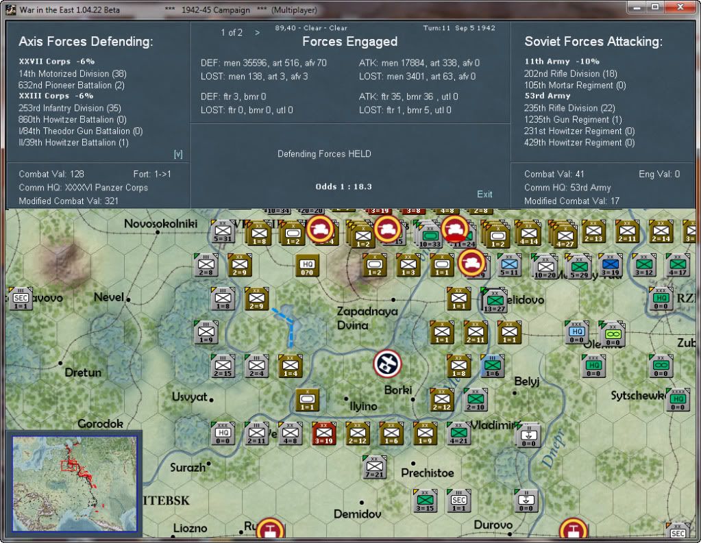Click the light blue 5=11 division counter
The image size is (701, 543).
[508, 266]
